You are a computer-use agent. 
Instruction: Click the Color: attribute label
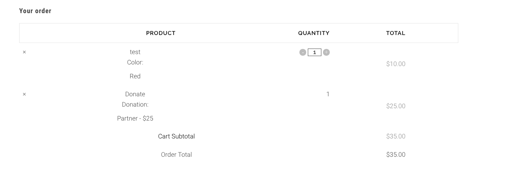(x=135, y=62)
